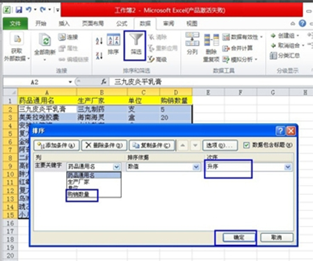
Task: Click the Refresh All icon
Action: tap(45, 40)
